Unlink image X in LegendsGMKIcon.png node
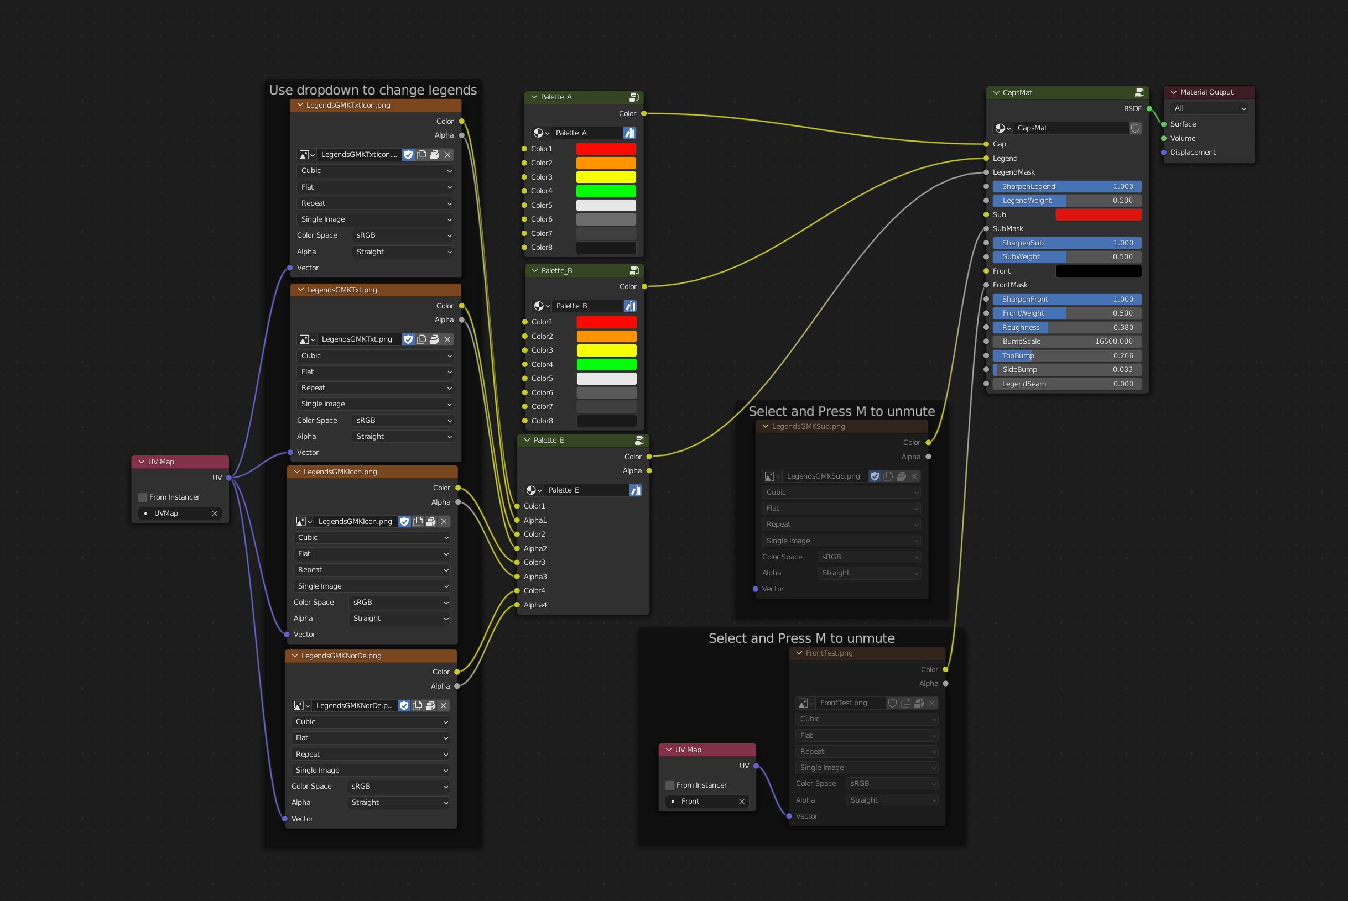The image size is (1348, 901). point(444,522)
